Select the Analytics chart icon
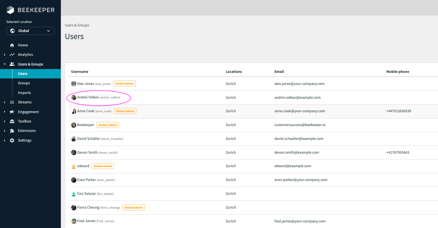The image size is (438, 228). point(12,54)
